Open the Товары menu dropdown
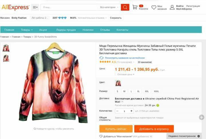This screenshot has height=139, width=206. 27,30
